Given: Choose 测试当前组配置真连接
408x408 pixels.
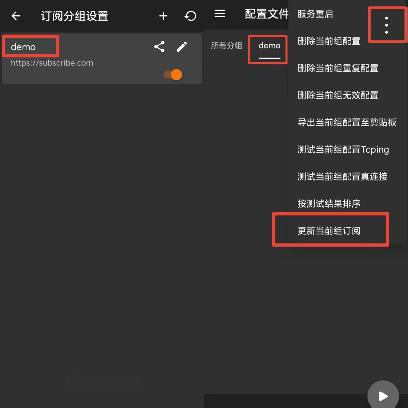Looking at the screenshot, I should coord(342,177).
